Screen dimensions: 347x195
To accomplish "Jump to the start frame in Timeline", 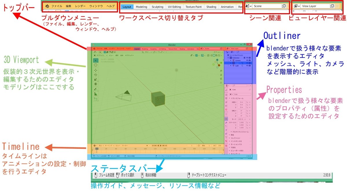I will 153,146.
